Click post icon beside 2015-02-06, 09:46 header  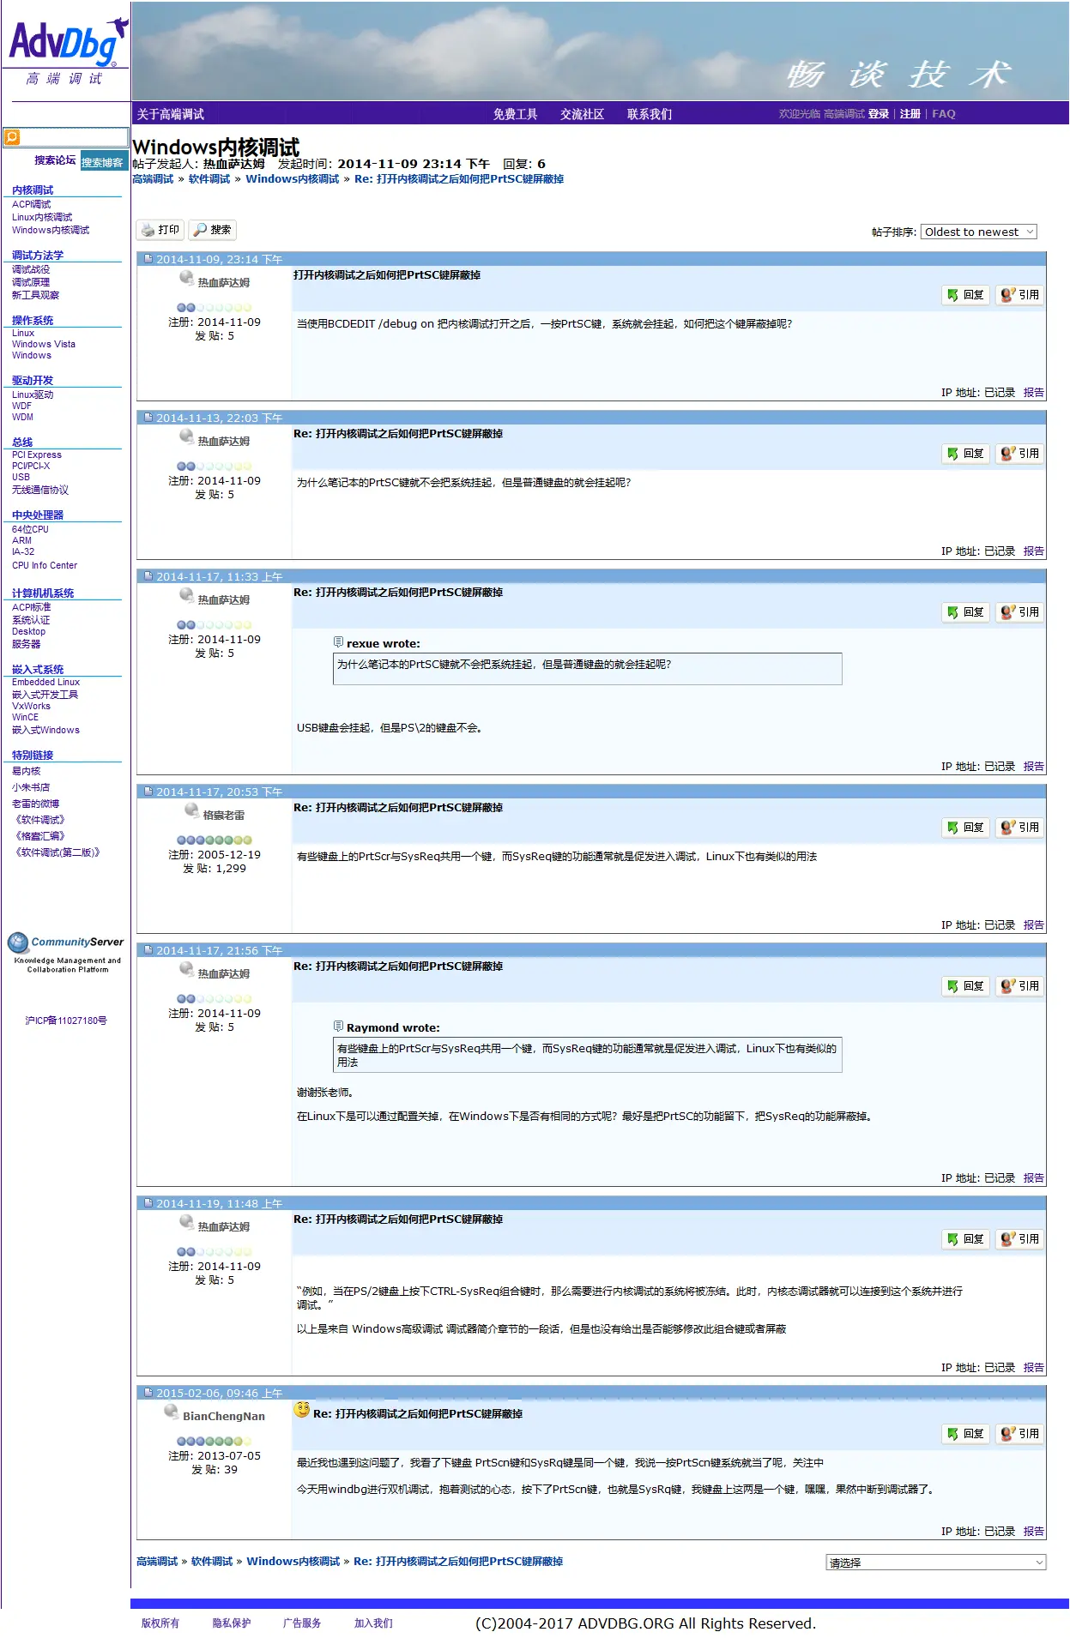click(148, 1393)
